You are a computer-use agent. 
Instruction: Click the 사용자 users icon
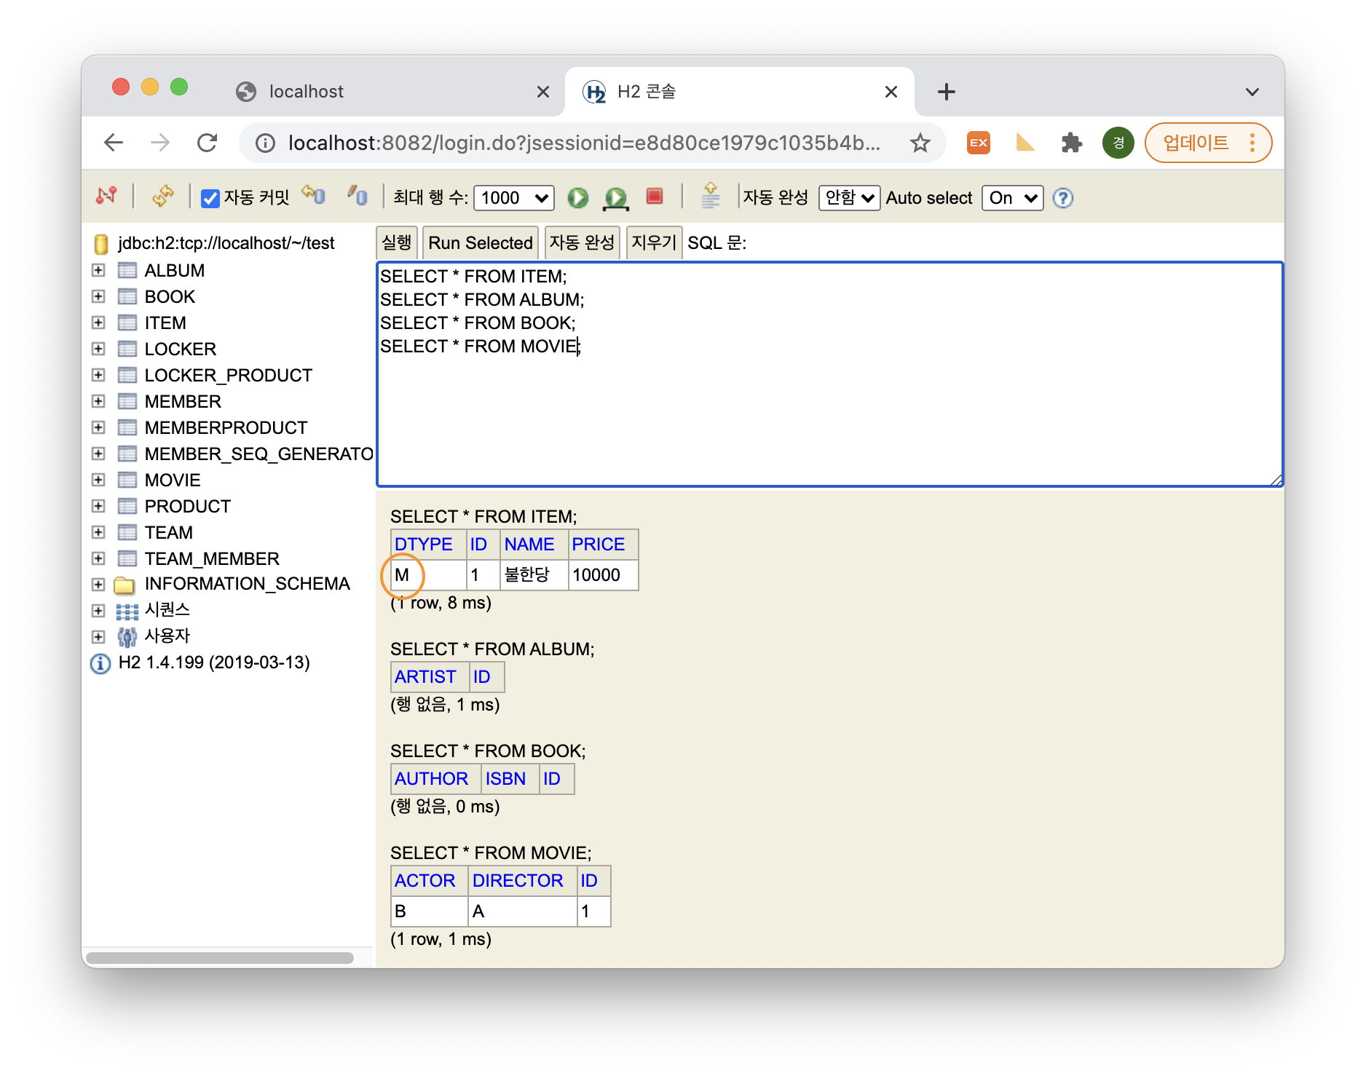(x=127, y=637)
